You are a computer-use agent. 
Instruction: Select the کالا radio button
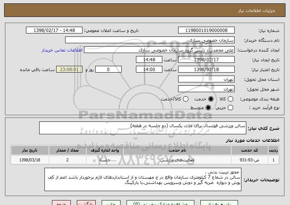coord(230,99)
